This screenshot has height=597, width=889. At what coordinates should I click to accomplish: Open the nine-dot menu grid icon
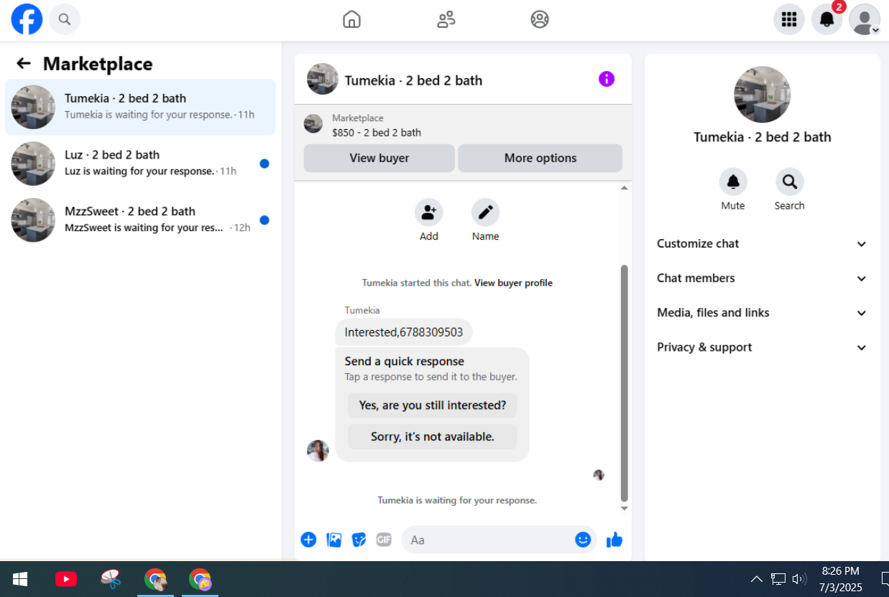[x=789, y=19]
